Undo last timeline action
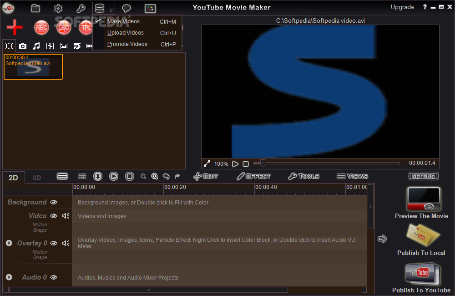 [166, 176]
